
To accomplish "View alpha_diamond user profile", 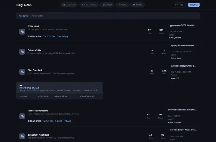I will [175, 123].
